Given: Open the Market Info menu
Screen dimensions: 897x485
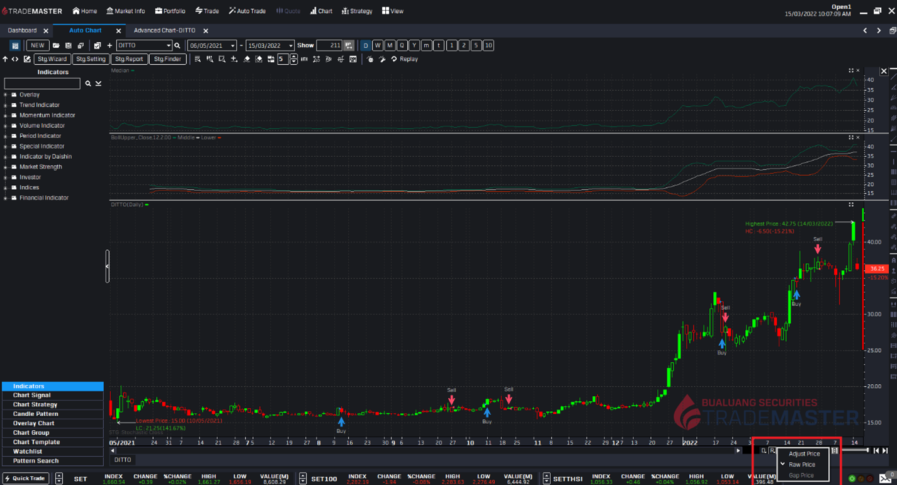Looking at the screenshot, I should [125, 11].
